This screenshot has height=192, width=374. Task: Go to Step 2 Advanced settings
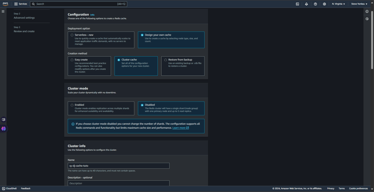(x=24, y=18)
